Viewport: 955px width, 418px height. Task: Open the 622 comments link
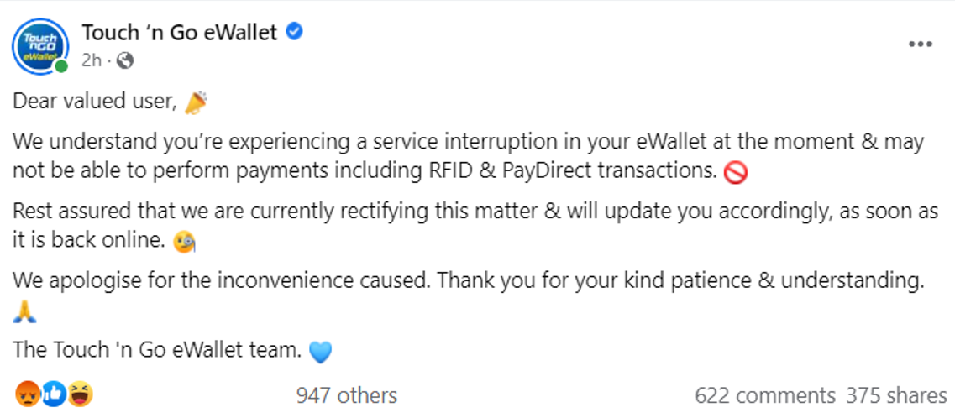pyautogui.click(x=765, y=395)
